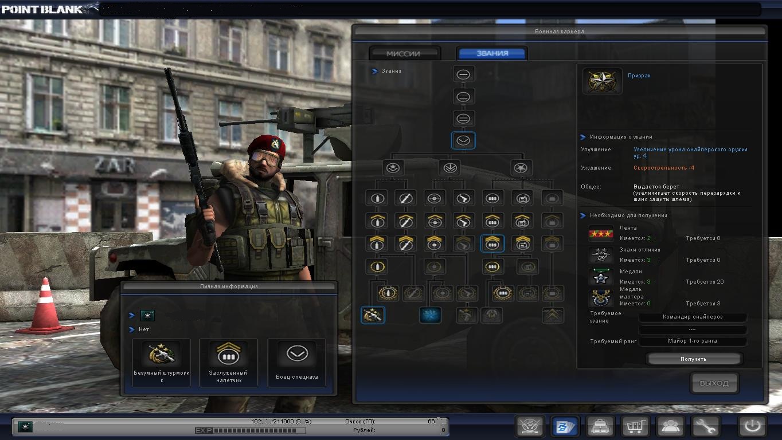This screenshot has height=440, width=782.
Task: Click the crossed-rifles emblem icon in bottom bar
Action: (530, 426)
